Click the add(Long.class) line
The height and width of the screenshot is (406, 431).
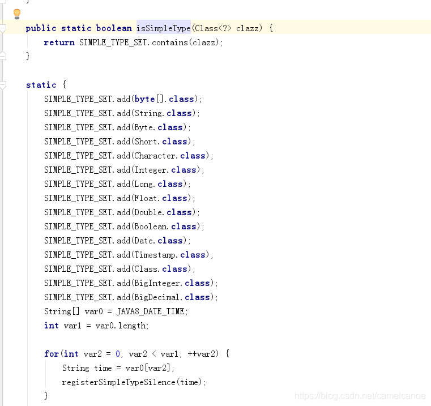click(117, 184)
